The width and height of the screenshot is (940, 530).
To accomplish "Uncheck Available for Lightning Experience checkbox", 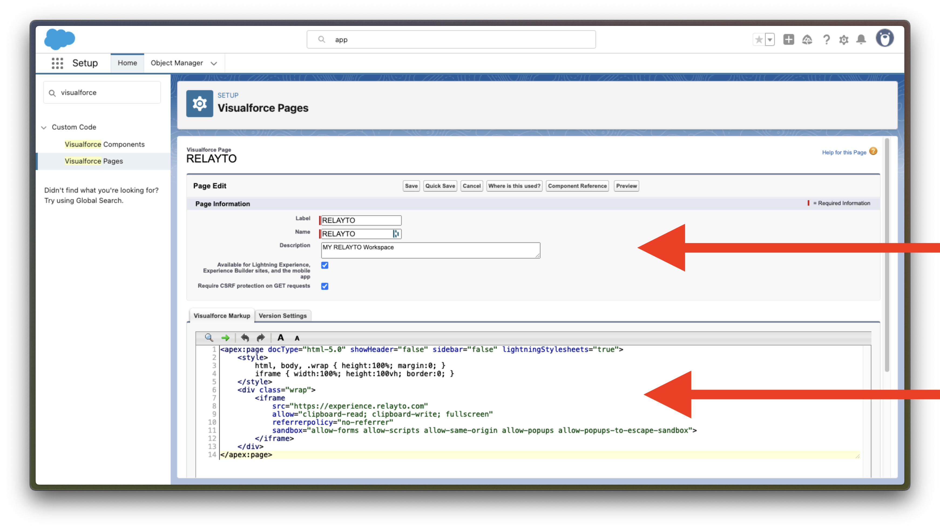I will 324,265.
